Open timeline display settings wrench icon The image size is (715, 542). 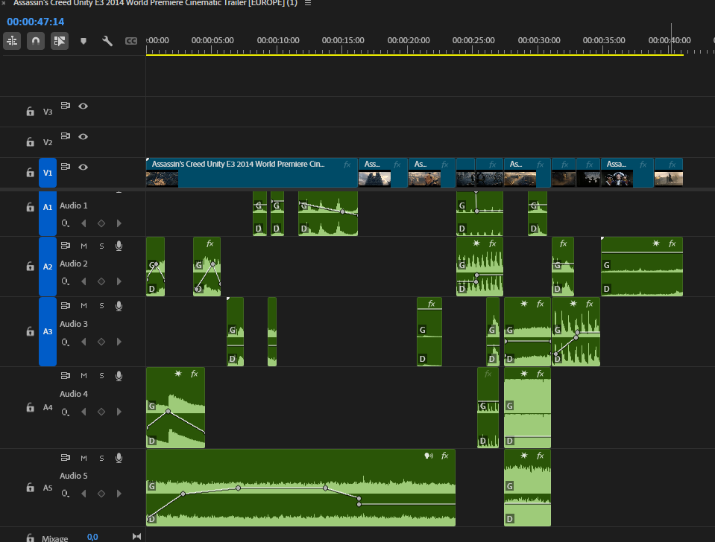pyautogui.click(x=107, y=41)
